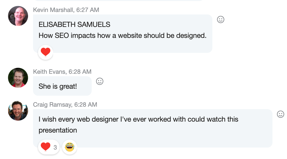Toggle the laughing-crying emoji reaction on Craig's message

(x=70, y=147)
